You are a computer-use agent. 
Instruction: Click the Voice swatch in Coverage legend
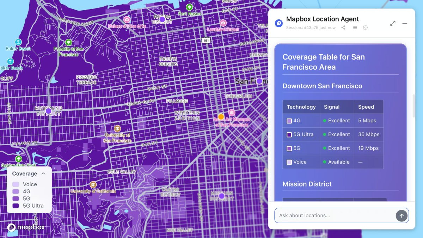coord(16,184)
